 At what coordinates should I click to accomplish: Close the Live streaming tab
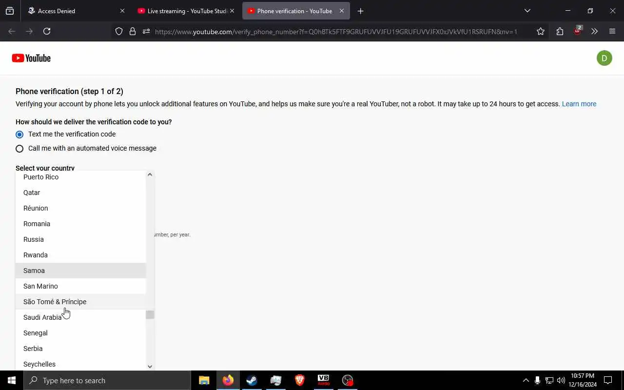tap(232, 11)
